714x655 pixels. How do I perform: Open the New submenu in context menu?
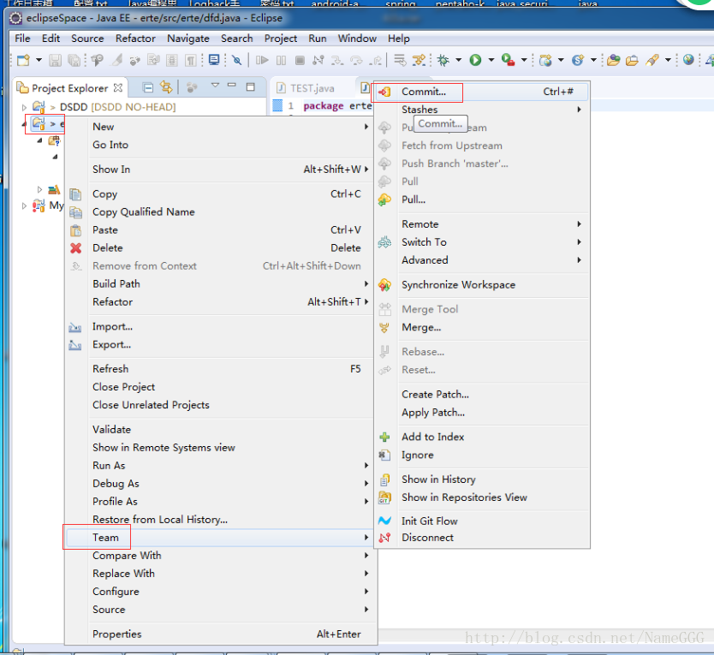221,127
